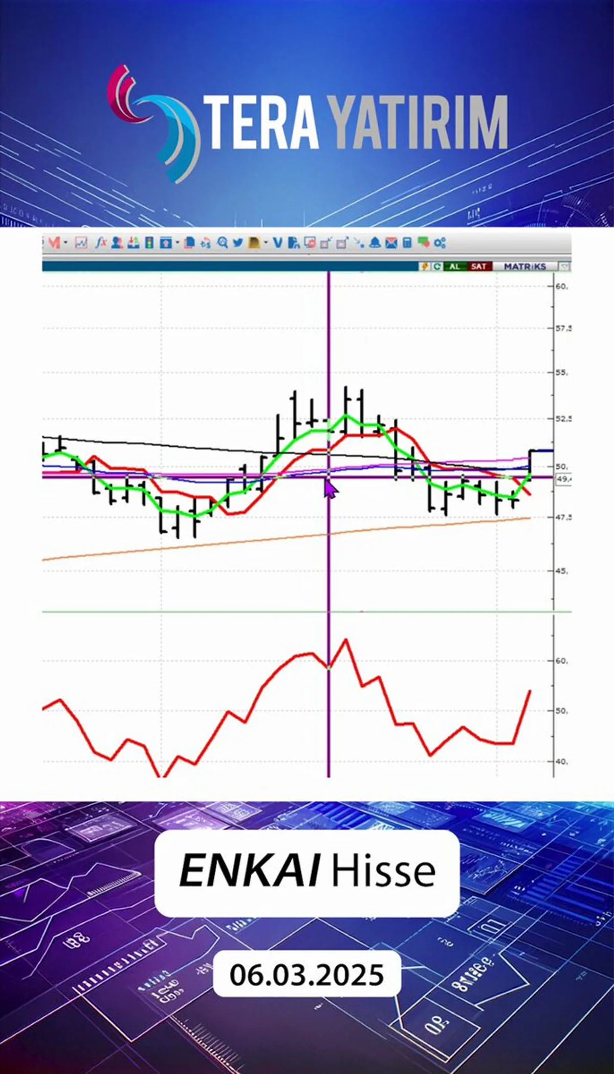Expand the dropdown next to the yellow folder icon
The image size is (614, 1074).
pos(266,242)
